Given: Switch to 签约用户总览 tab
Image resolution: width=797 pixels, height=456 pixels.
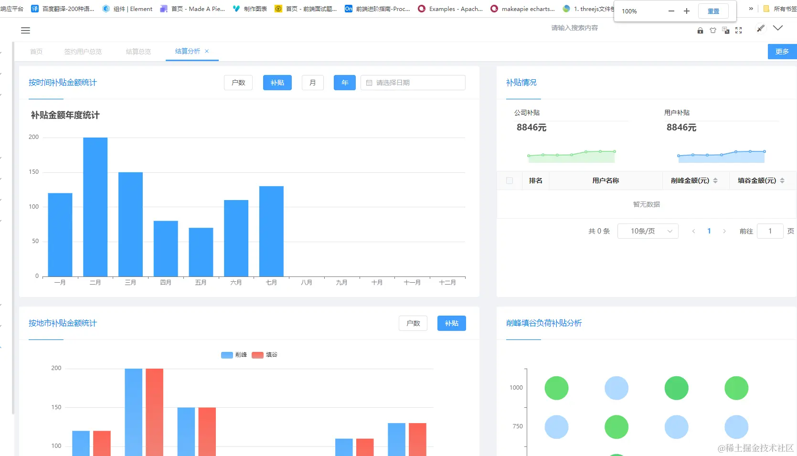Looking at the screenshot, I should 83,52.
